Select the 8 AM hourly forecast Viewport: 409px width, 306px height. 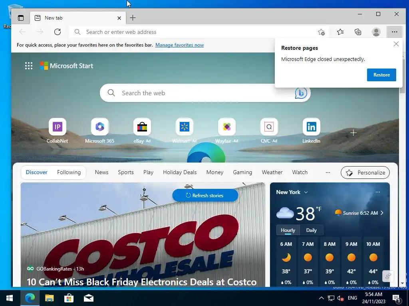click(x=330, y=262)
